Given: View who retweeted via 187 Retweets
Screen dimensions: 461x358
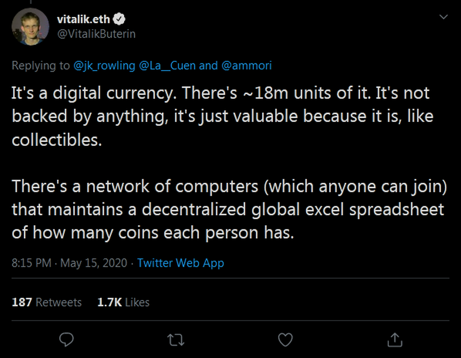Looking at the screenshot, I should [x=47, y=302].
